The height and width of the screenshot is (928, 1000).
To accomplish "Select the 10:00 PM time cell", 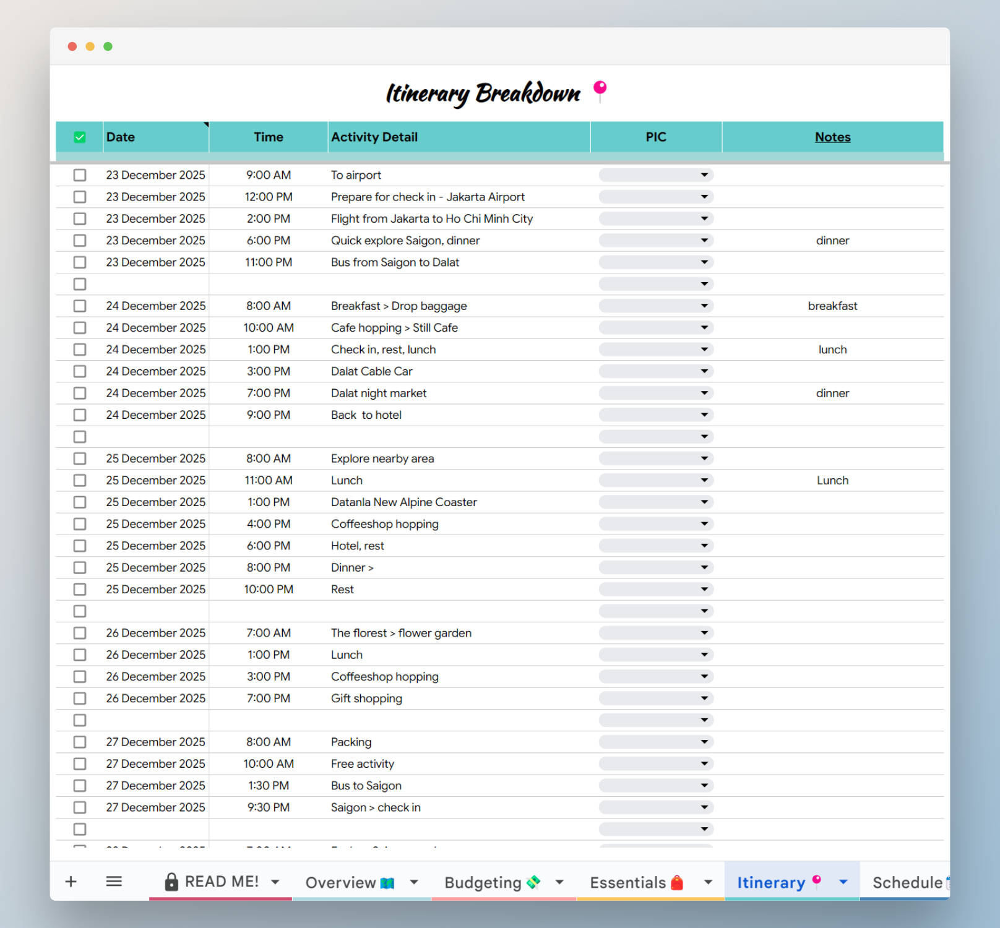I will 269,589.
